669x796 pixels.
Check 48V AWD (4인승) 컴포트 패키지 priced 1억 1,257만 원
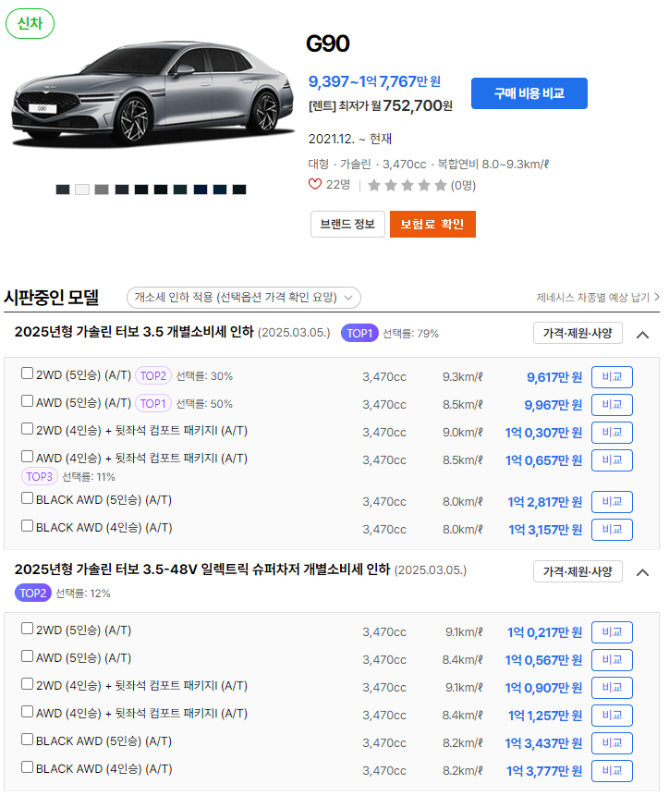click(28, 712)
